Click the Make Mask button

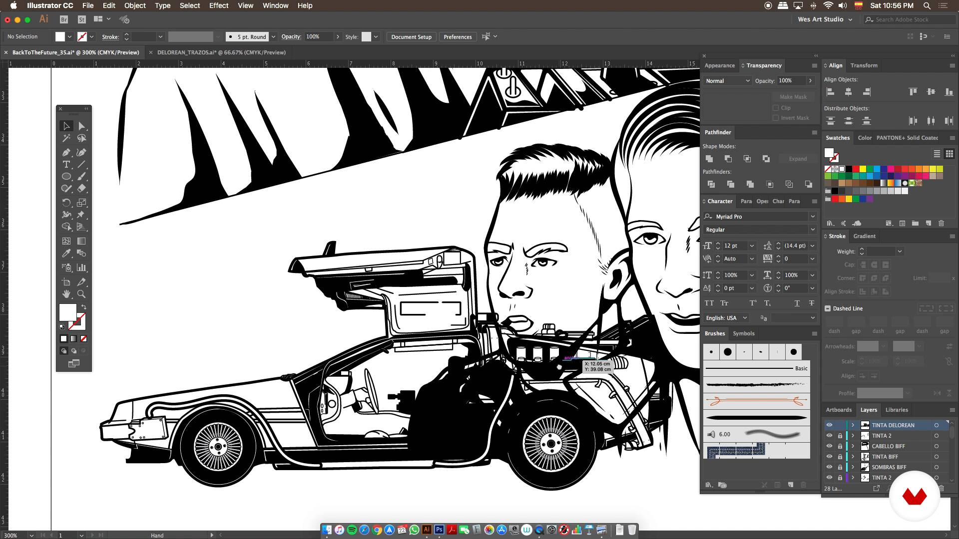(793, 97)
